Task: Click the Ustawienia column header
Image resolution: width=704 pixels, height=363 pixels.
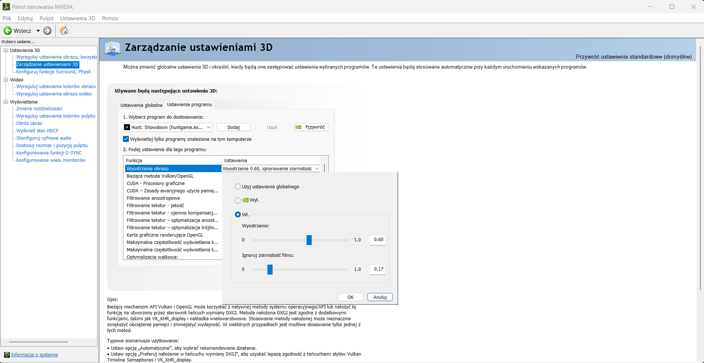Action: (x=271, y=160)
